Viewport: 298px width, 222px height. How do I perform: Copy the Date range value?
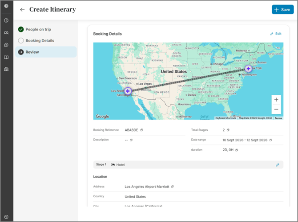[x=270, y=140]
